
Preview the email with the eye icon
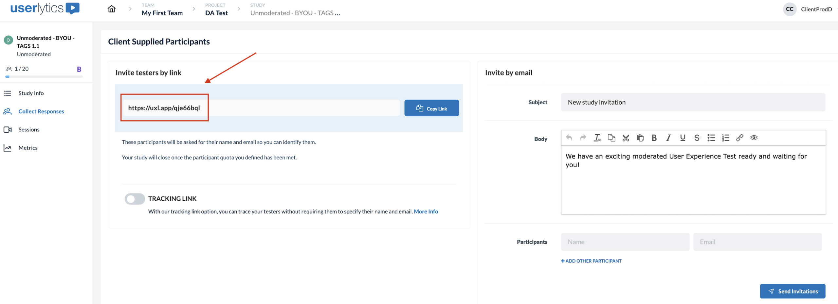click(754, 138)
